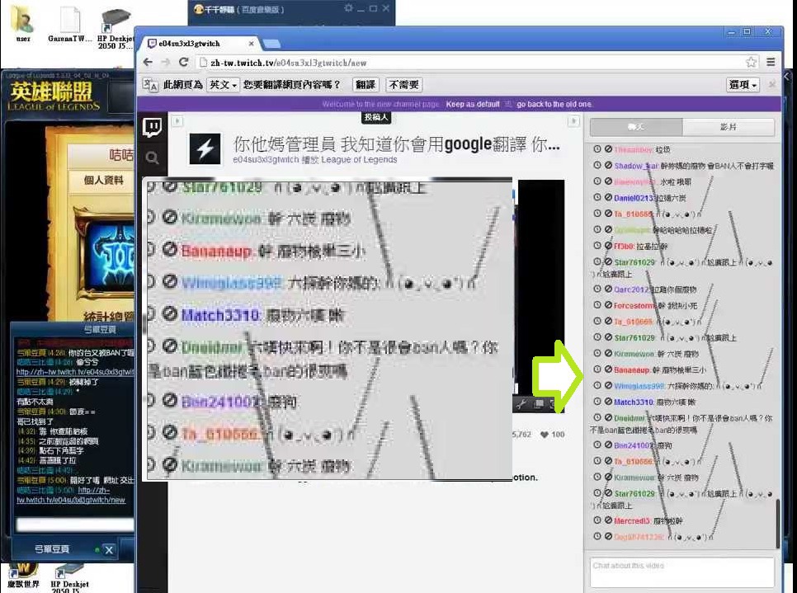Click the Keep as default link
Image resolution: width=797 pixels, height=593 pixels.
(473, 104)
